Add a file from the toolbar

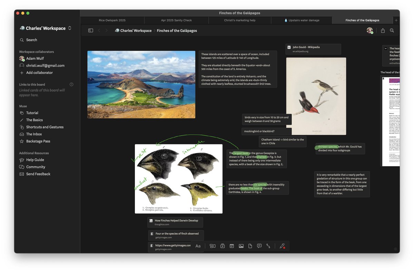tap(250, 246)
